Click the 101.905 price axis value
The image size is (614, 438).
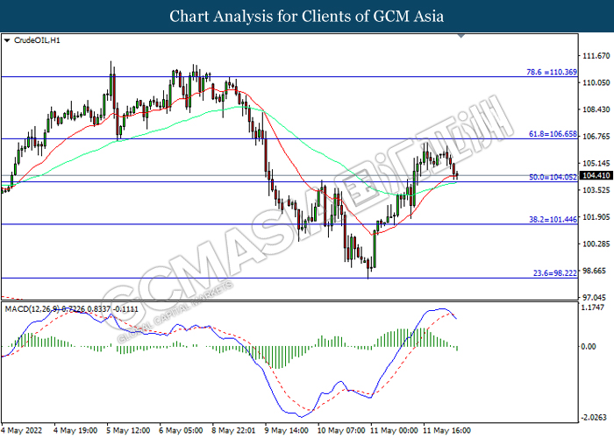[596, 217]
